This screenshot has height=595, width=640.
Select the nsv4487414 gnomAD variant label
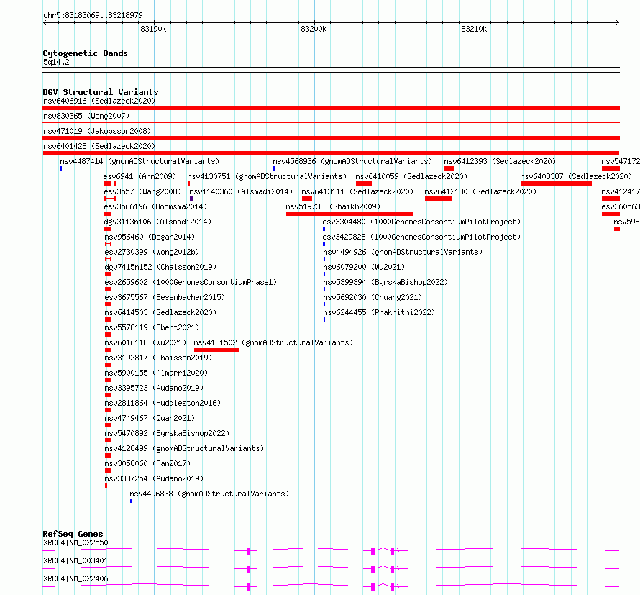(x=140, y=161)
